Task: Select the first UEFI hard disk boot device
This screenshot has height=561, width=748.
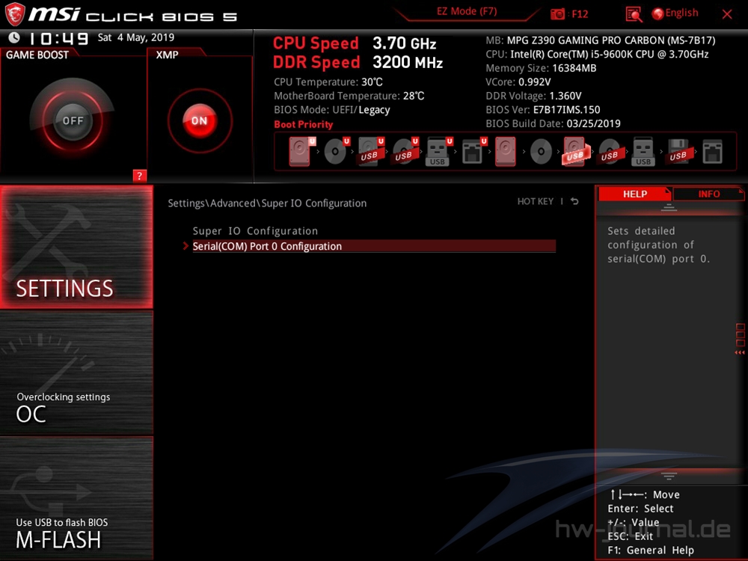Action: (301, 152)
